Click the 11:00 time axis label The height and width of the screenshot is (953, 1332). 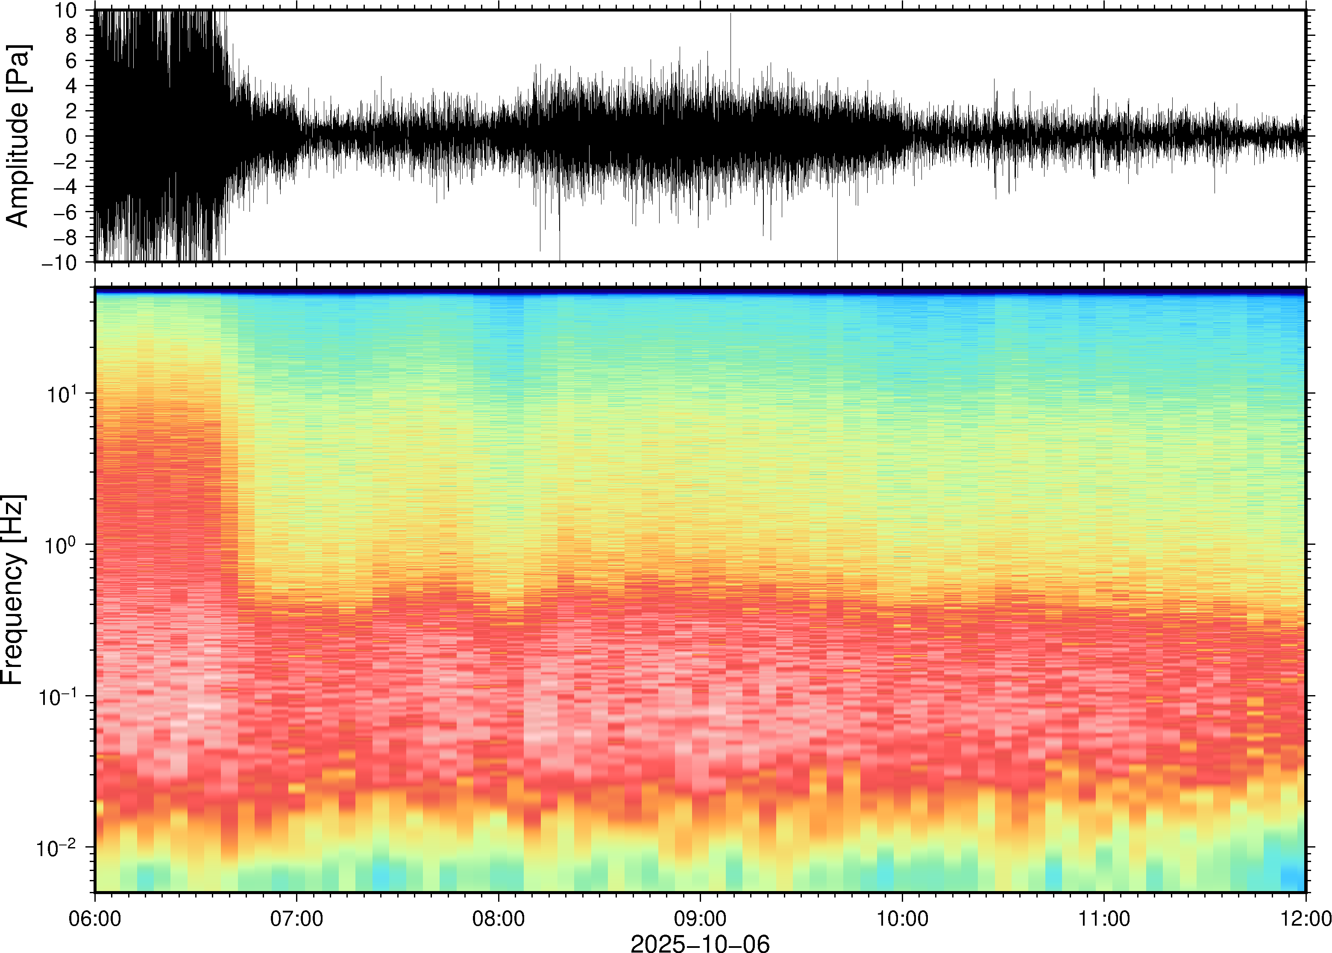pyautogui.click(x=1103, y=918)
